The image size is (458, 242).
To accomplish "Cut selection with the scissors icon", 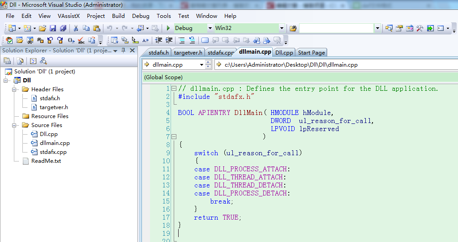I will pyautogui.click(x=76, y=28).
